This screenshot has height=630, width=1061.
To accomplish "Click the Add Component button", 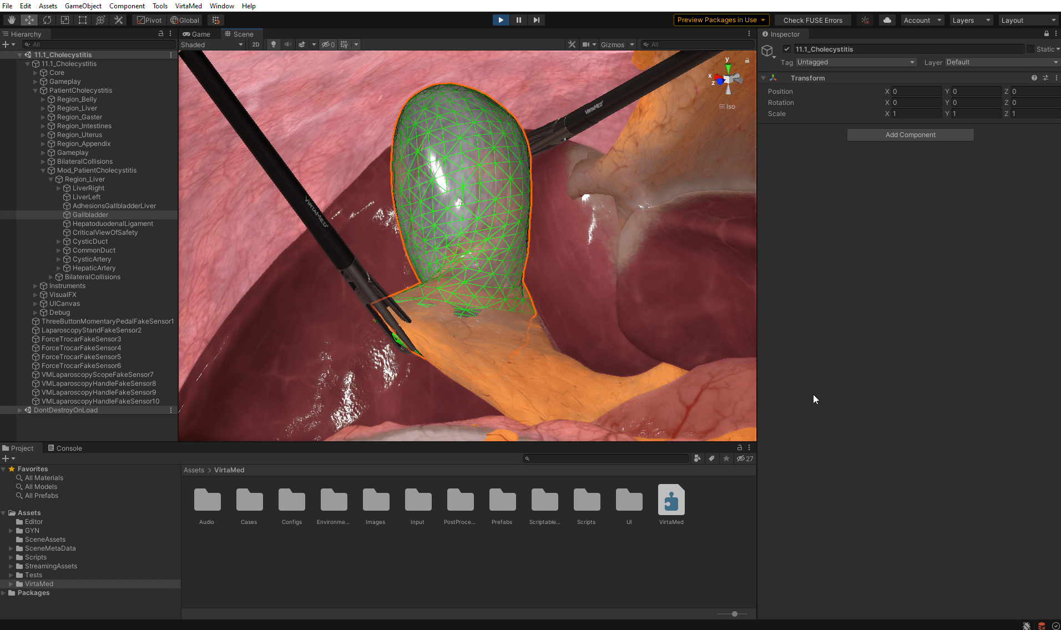I will point(910,134).
